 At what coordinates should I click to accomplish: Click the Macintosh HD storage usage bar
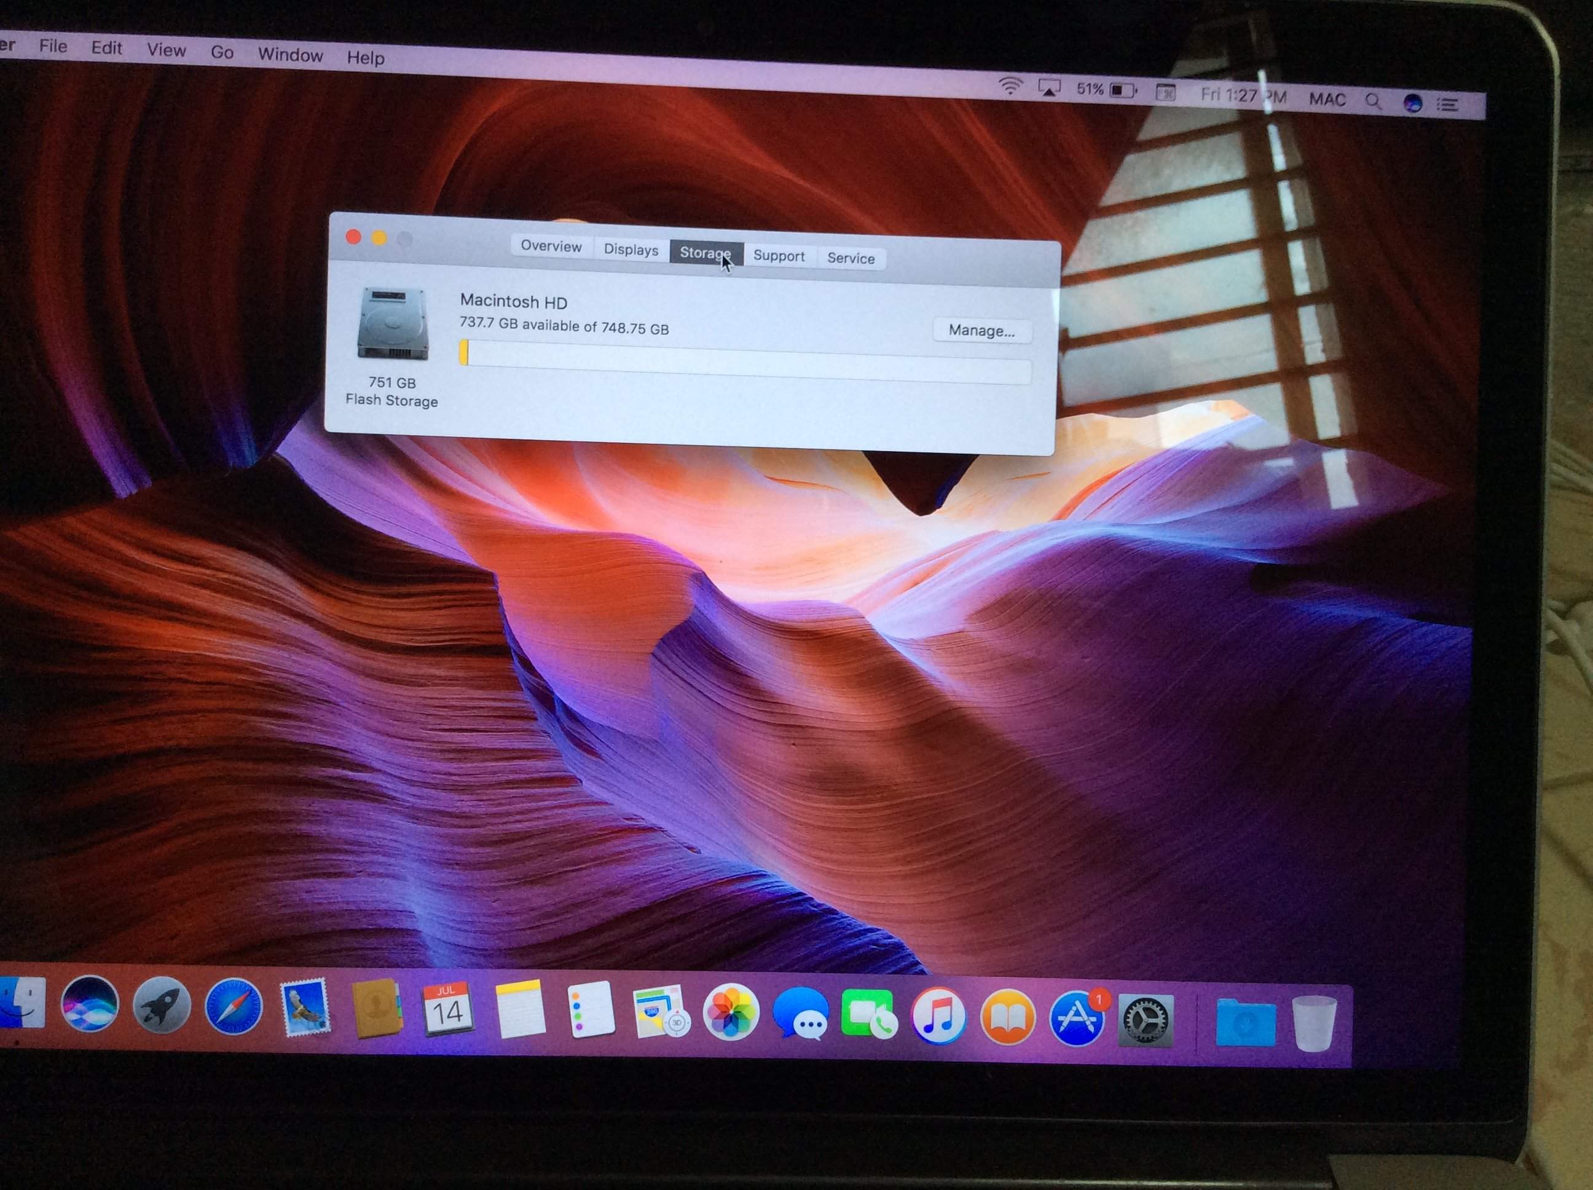click(745, 362)
